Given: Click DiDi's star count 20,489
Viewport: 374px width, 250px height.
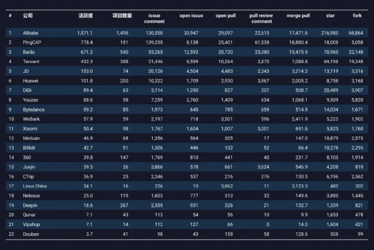Looking at the screenshot, I should (331, 91).
